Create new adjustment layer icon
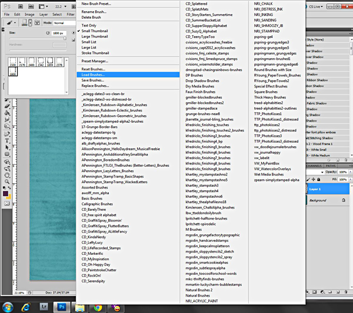 322,292
